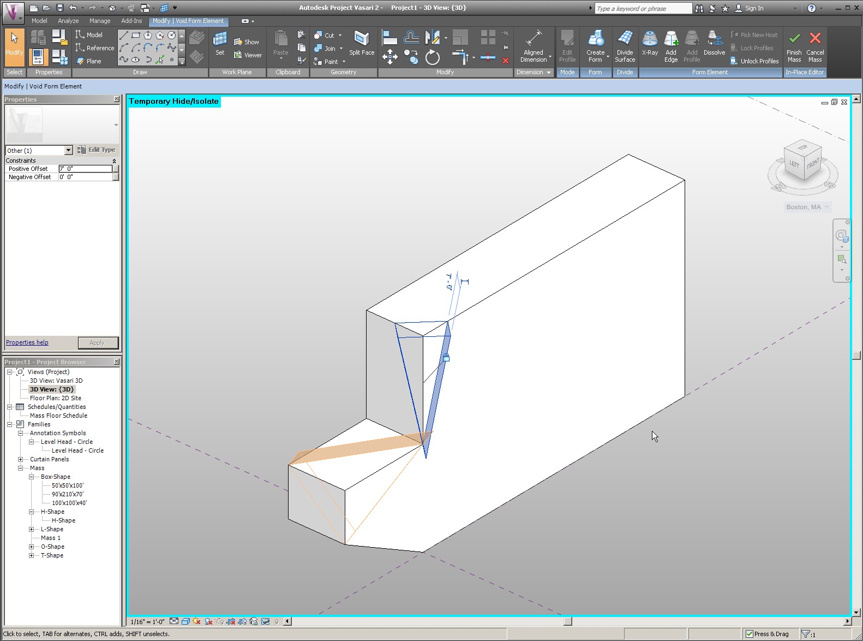Open the Other (1) type selector dropdown
Image resolution: width=863 pixels, height=641 pixels.
[x=68, y=150]
